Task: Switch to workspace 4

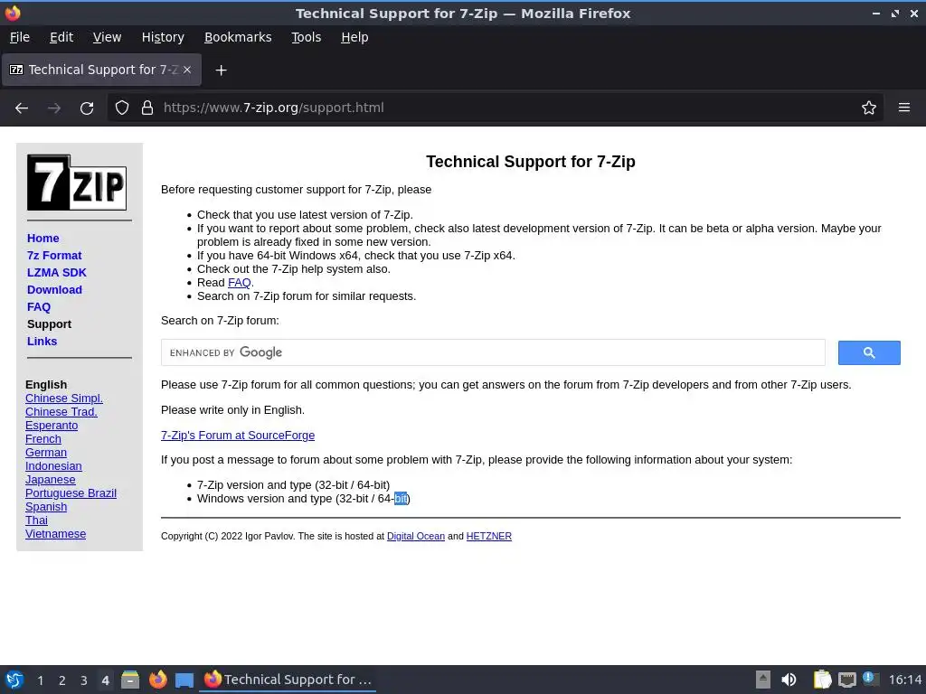Action: [x=105, y=680]
